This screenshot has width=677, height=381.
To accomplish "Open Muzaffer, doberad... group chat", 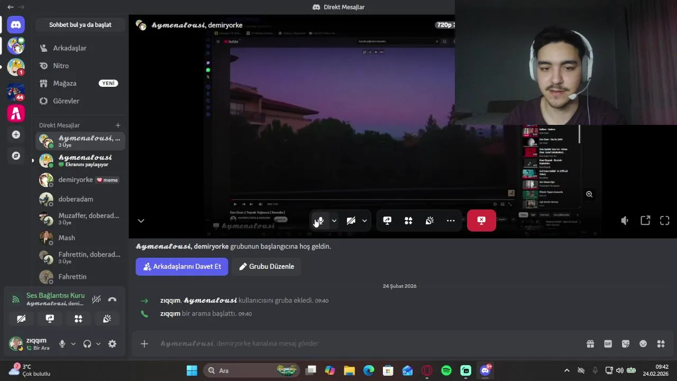I will coord(80,219).
